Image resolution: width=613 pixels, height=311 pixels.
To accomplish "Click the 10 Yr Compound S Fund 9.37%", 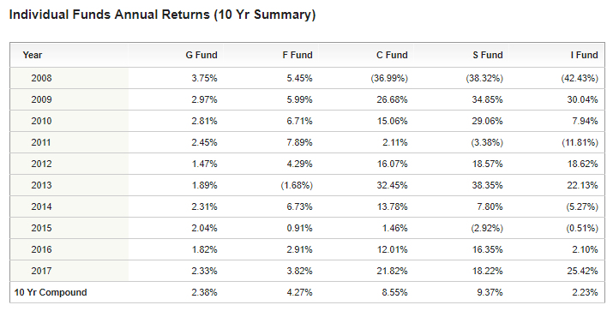I will point(490,292).
